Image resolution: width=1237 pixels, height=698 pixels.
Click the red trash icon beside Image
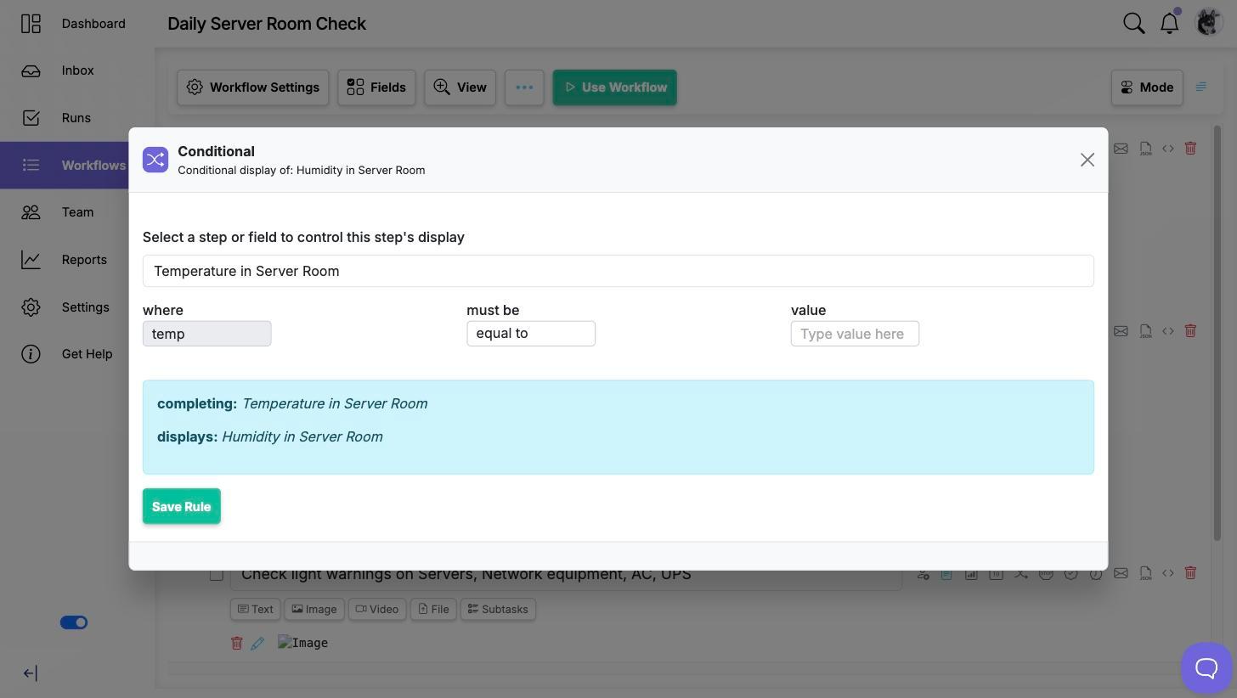click(237, 643)
